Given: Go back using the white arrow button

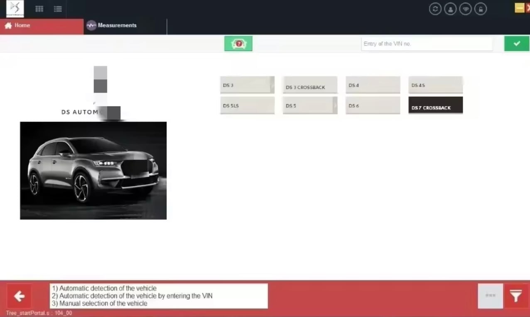Looking at the screenshot, I should pos(19,296).
